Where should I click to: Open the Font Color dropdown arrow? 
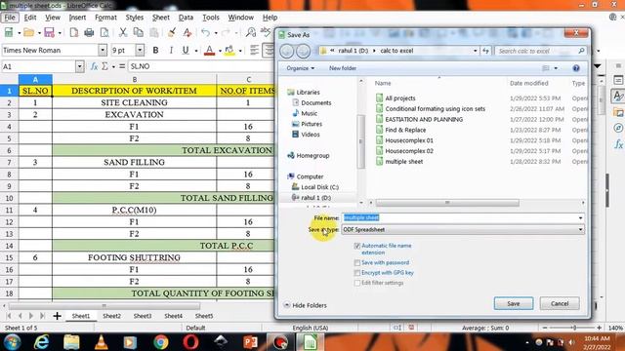[x=220, y=51]
